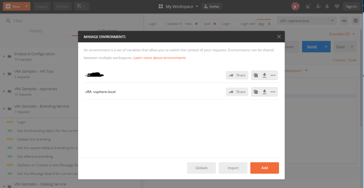
Task: Expand the Endpoint Configuration collection
Action: point(4,56)
